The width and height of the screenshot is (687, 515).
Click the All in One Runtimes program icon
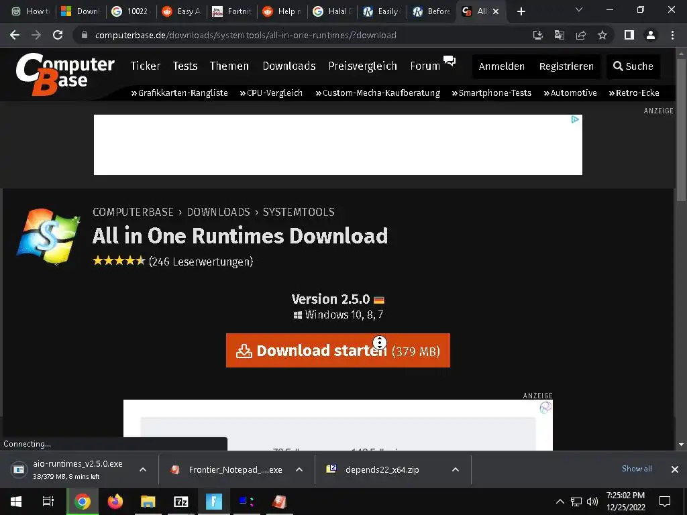[48, 237]
